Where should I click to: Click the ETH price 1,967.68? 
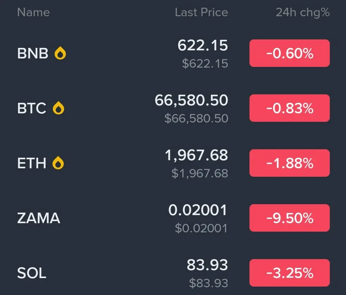196,156
